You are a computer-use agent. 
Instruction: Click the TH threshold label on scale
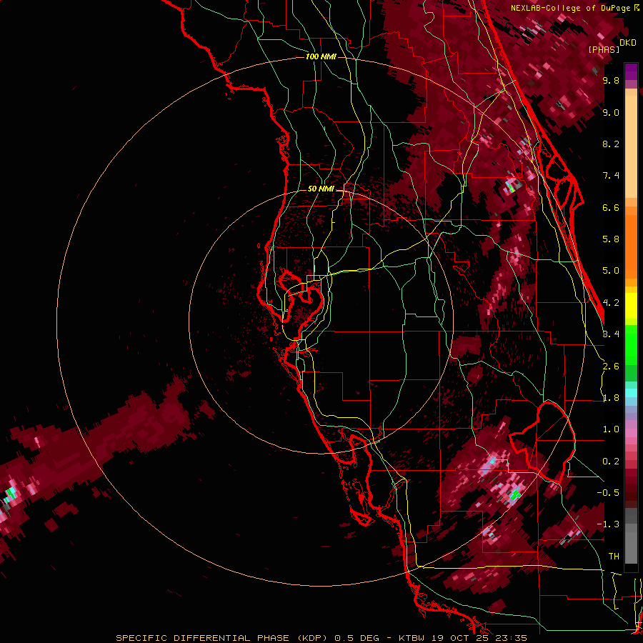(x=614, y=557)
